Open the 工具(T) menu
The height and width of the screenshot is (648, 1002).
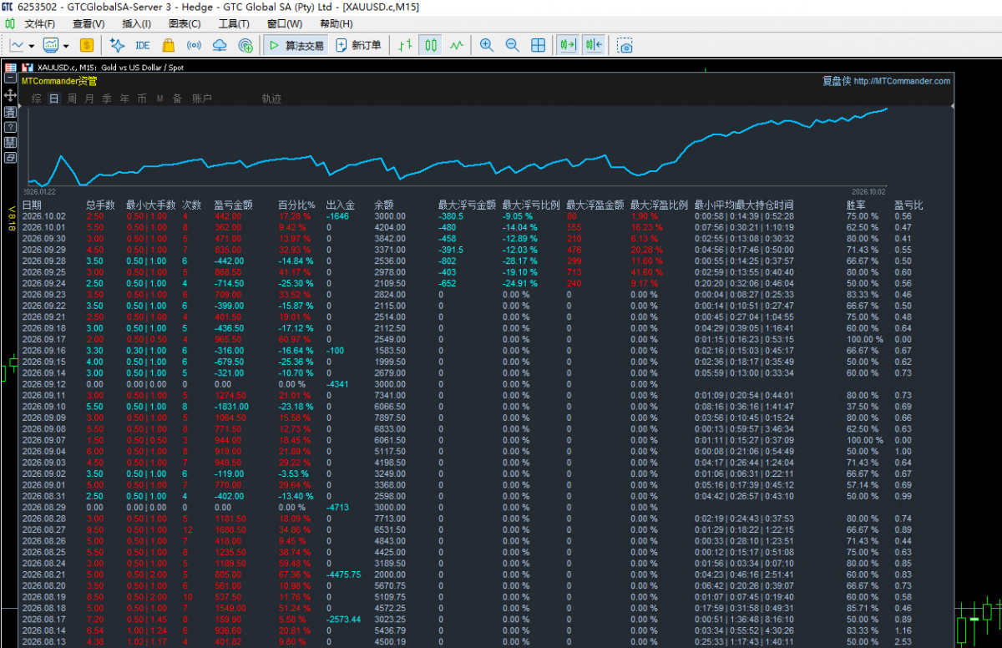pyautogui.click(x=234, y=23)
